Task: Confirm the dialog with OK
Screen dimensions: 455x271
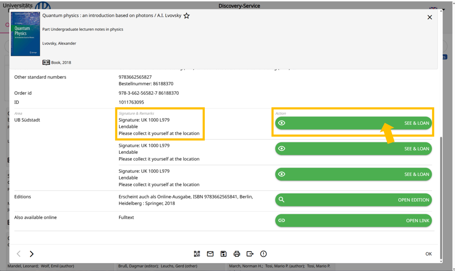Action: pyautogui.click(x=428, y=254)
